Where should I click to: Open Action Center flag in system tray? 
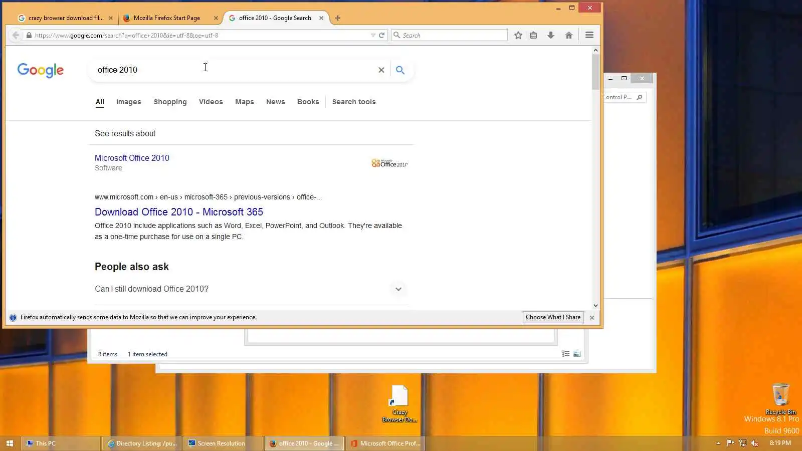[731, 443]
